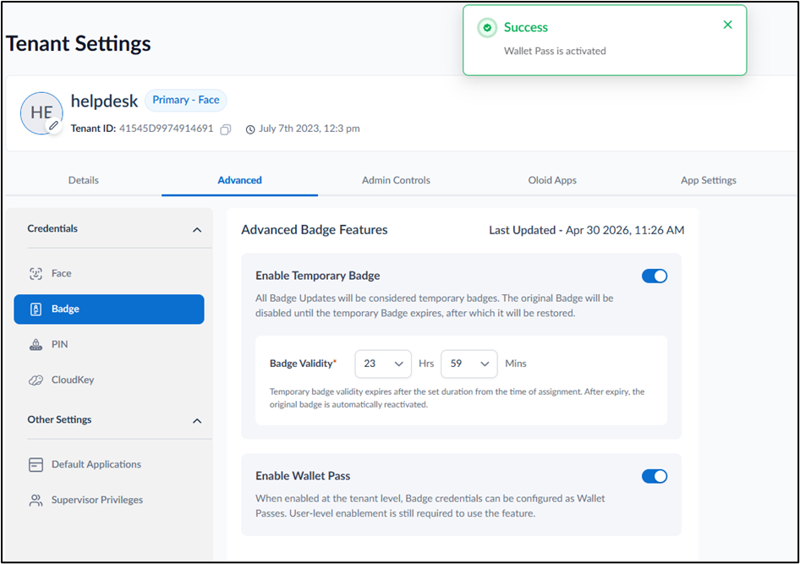Click the Default Applications icon
Screen dimensions: 800x564
pyautogui.click(x=36, y=464)
